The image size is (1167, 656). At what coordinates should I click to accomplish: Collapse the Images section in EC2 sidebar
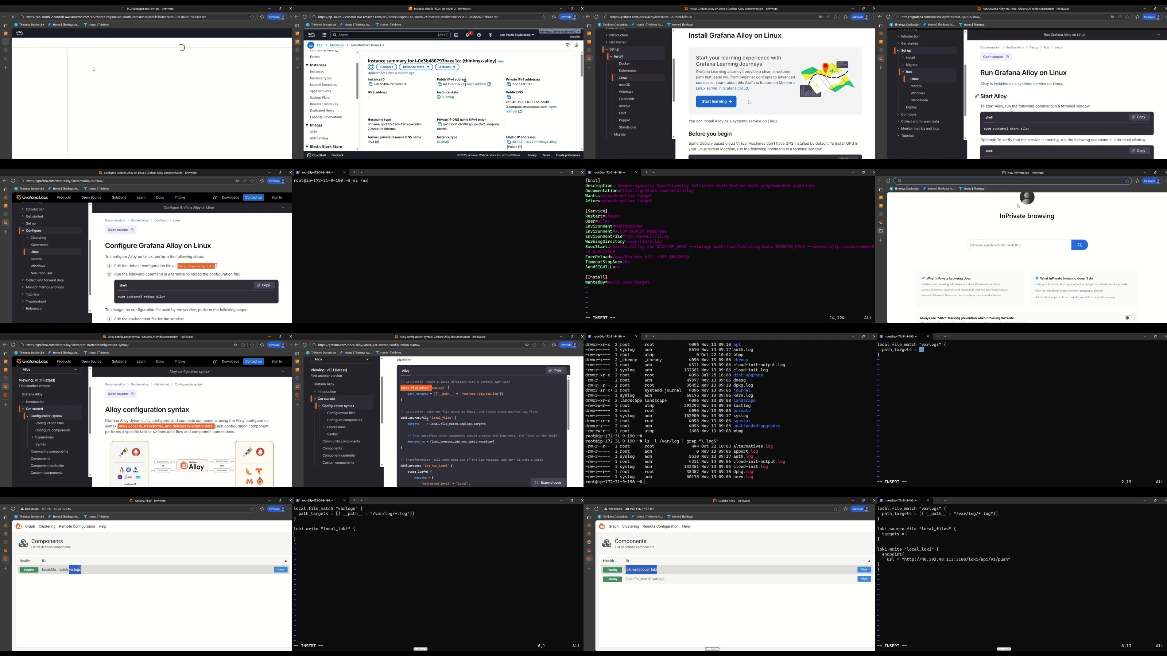click(307, 125)
